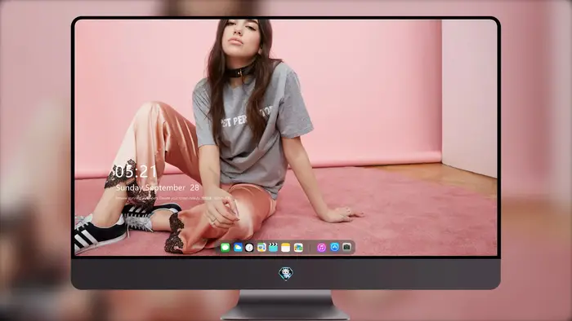Image resolution: width=572 pixels, height=321 pixels.
Task: Open the yellow Notes app in dock
Action: 286,248
